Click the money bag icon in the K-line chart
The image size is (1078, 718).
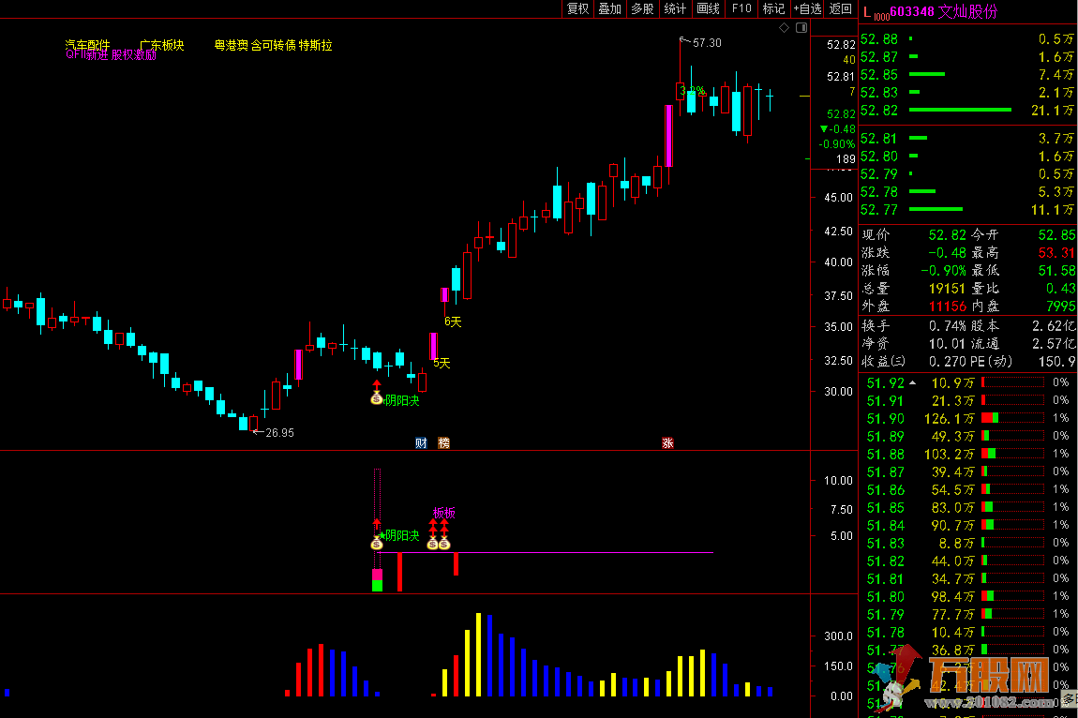coord(376,397)
